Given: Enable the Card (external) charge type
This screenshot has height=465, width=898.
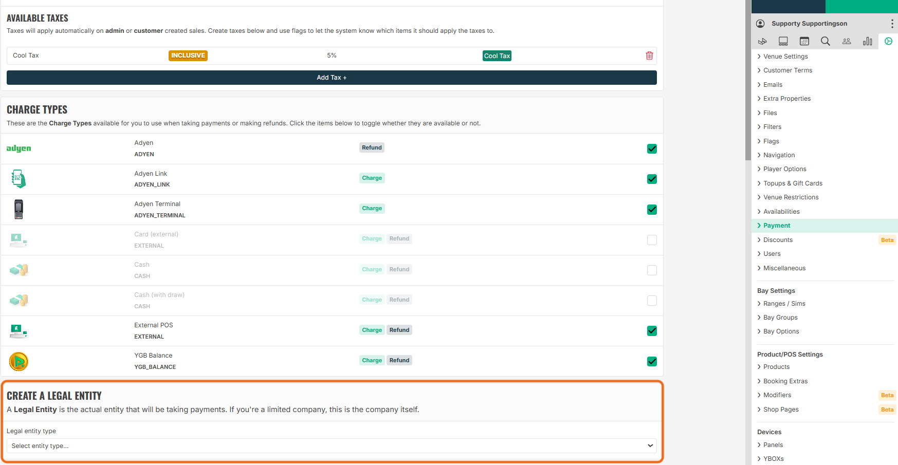Looking at the screenshot, I should [x=652, y=239].
